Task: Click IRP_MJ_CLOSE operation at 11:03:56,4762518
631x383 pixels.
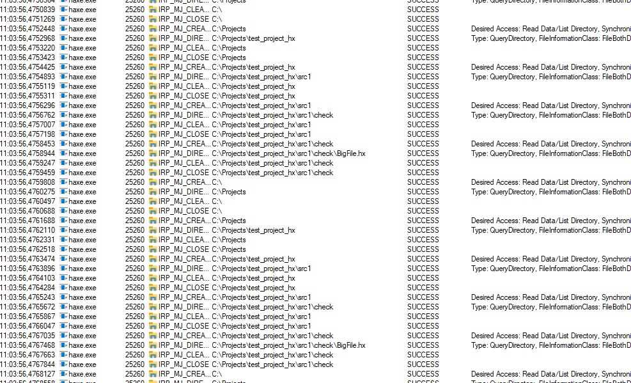Action: 183,249
